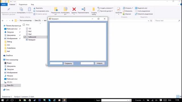Click Select all (Выделить все)
The width and height of the screenshot is (182, 102).
(x=141, y=8)
